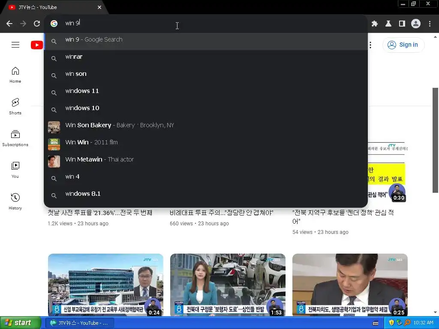
Task: Click the Win Win film poster thumbnail
Action: pos(54,144)
